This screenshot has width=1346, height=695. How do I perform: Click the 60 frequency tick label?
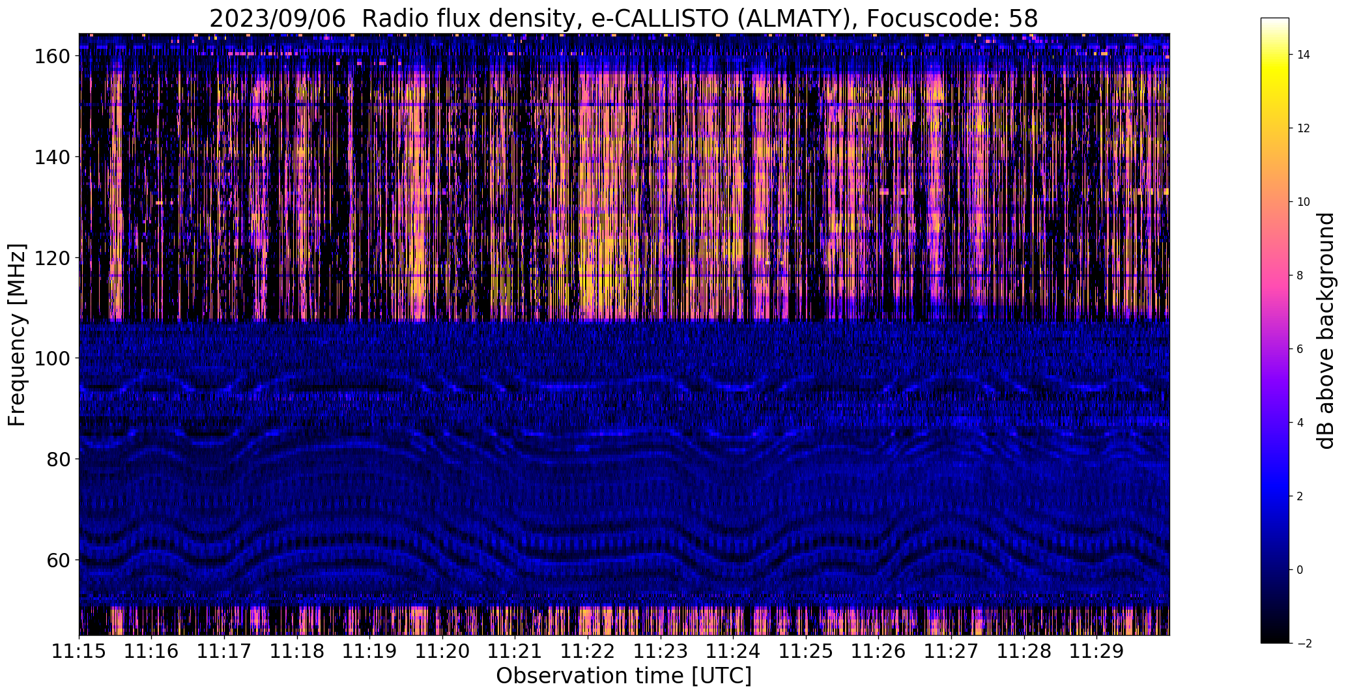click(x=58, y=560)
